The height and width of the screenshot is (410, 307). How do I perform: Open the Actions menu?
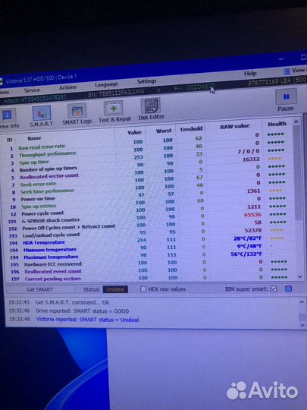coord(67,87)
